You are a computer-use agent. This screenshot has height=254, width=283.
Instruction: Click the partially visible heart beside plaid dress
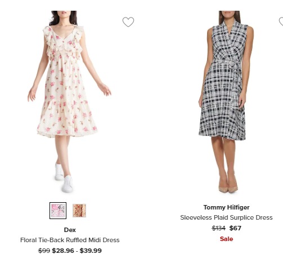tap(281, 21)
